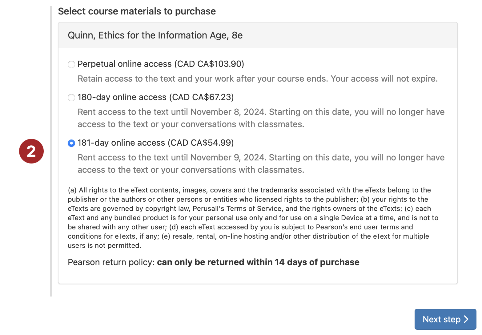Click the gray vertical step bar on left
Screen dimensions: 482x335
pyautogui.click(x=51, y=151)
